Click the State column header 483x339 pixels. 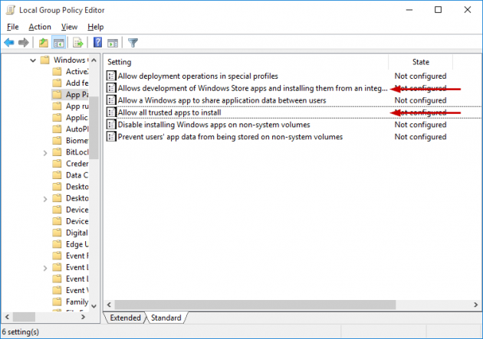point(420,62)
